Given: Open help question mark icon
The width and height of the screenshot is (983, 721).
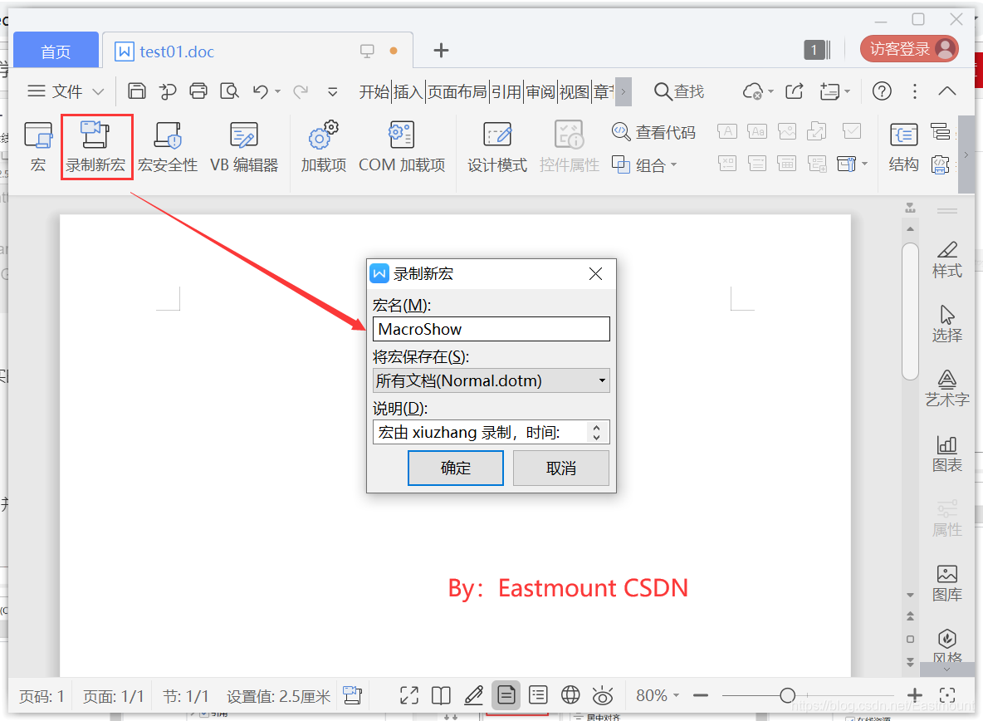Looking at the screenshot, I should pyautogui.click(x=882, y=91).
